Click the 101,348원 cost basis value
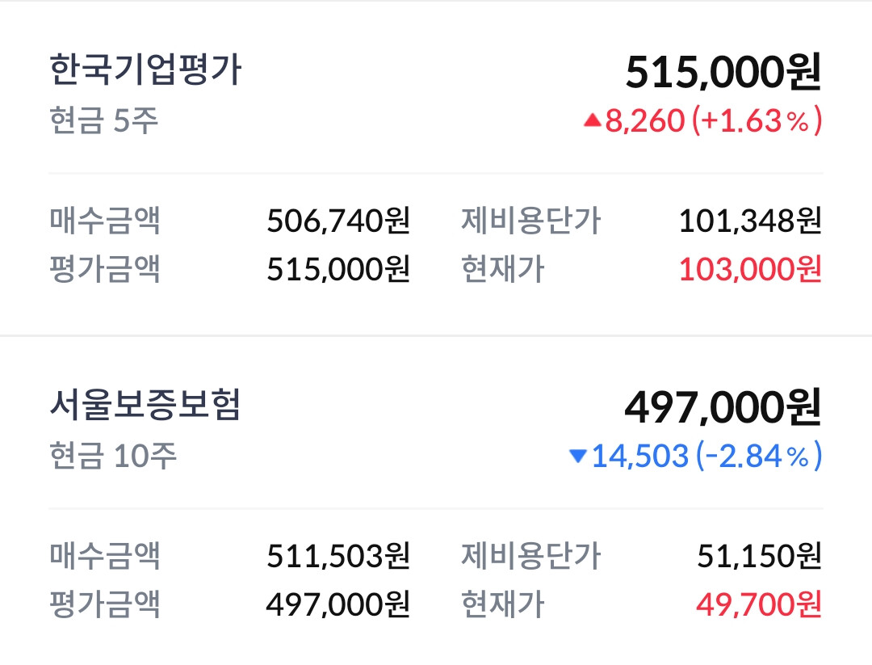 750,220
